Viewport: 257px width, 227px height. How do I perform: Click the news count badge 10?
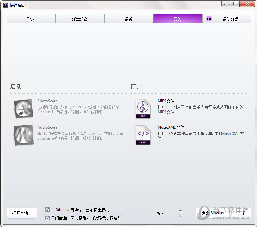[209, 19]
